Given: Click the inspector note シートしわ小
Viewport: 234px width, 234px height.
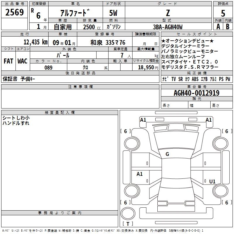Looking at the screenshot, I should tap(16, 118).
